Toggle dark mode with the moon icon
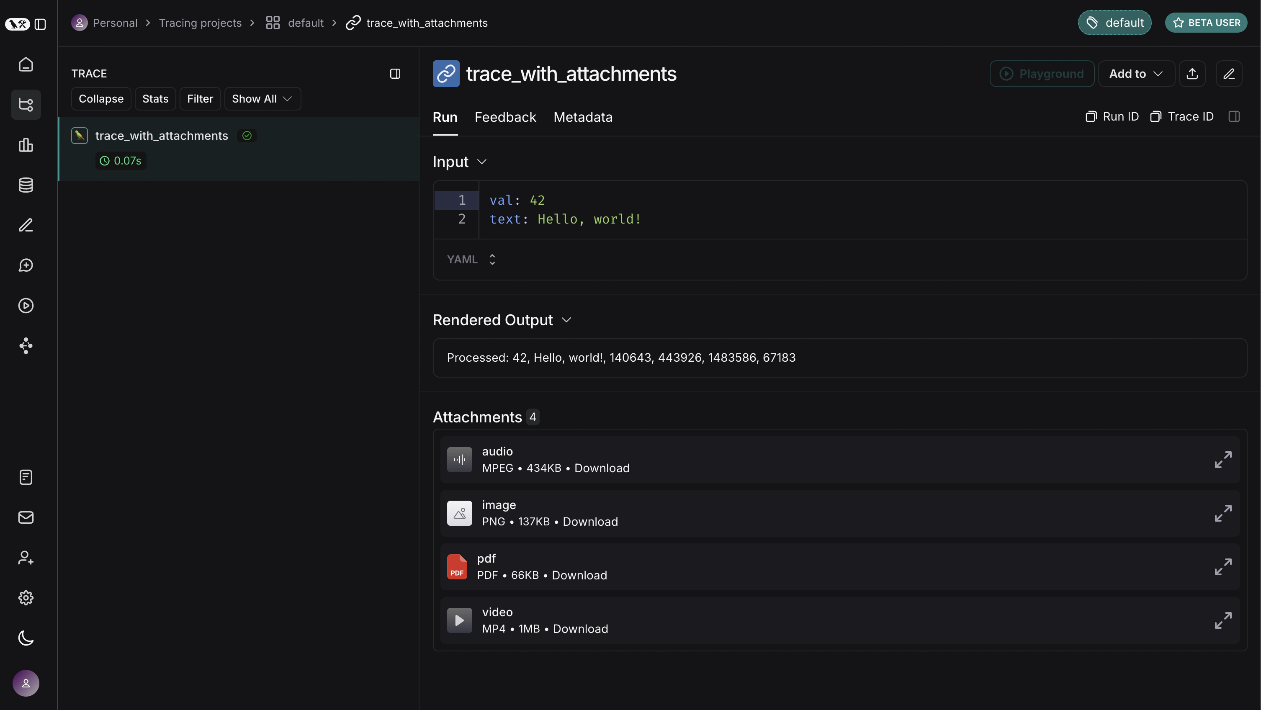The width and height of the screenshot is (1261, 710). coord(26,638)
